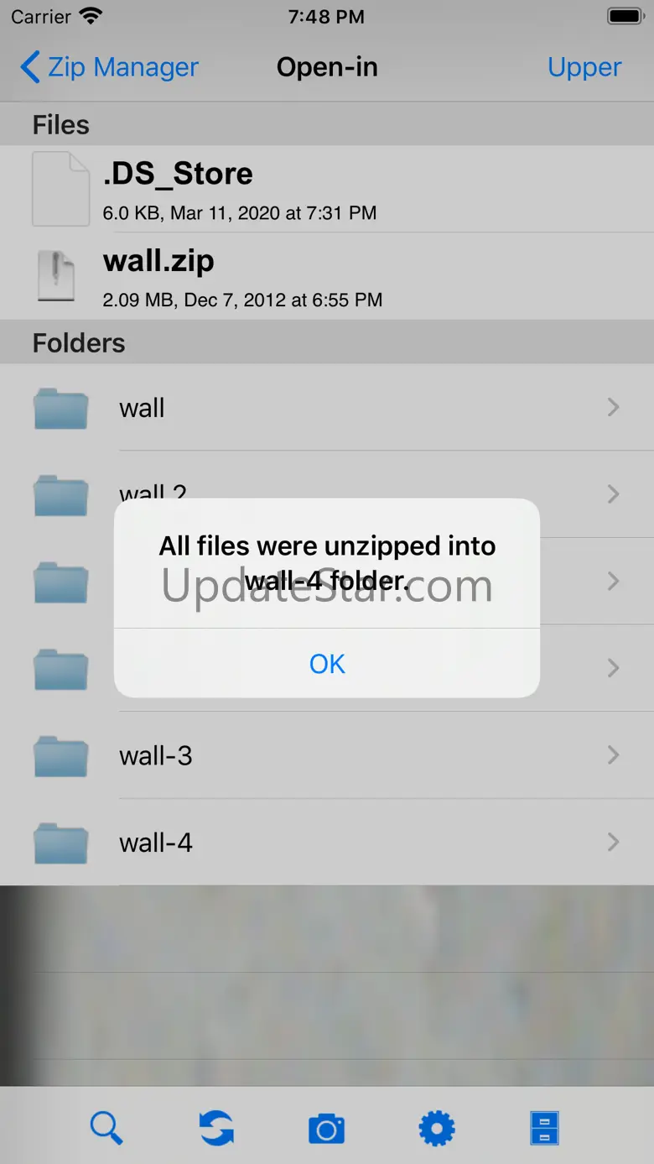Open settings gear icon
654x1164 pixels.
click(437, 1128)
